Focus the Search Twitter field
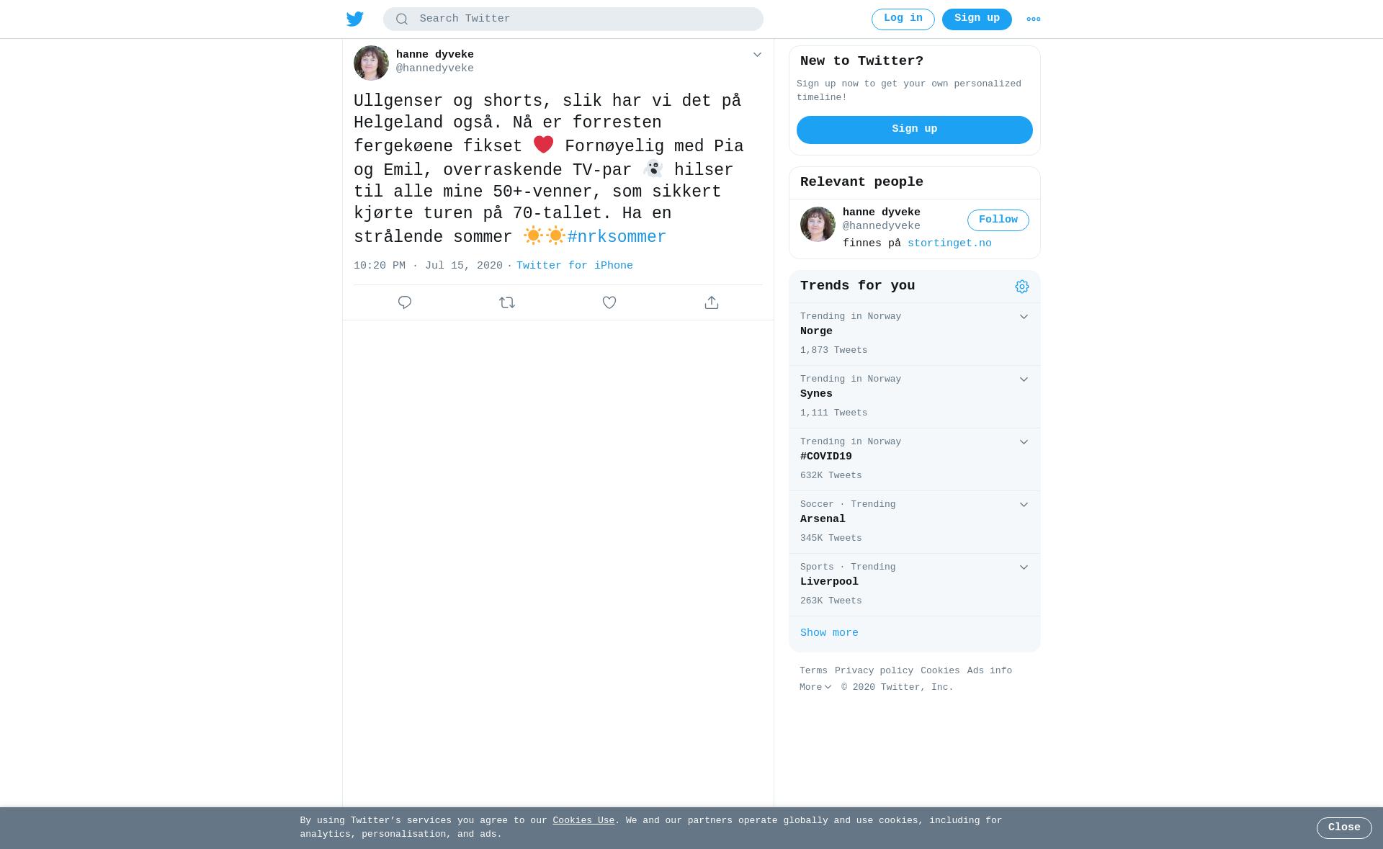1383x849 pixels. [573, 19]
